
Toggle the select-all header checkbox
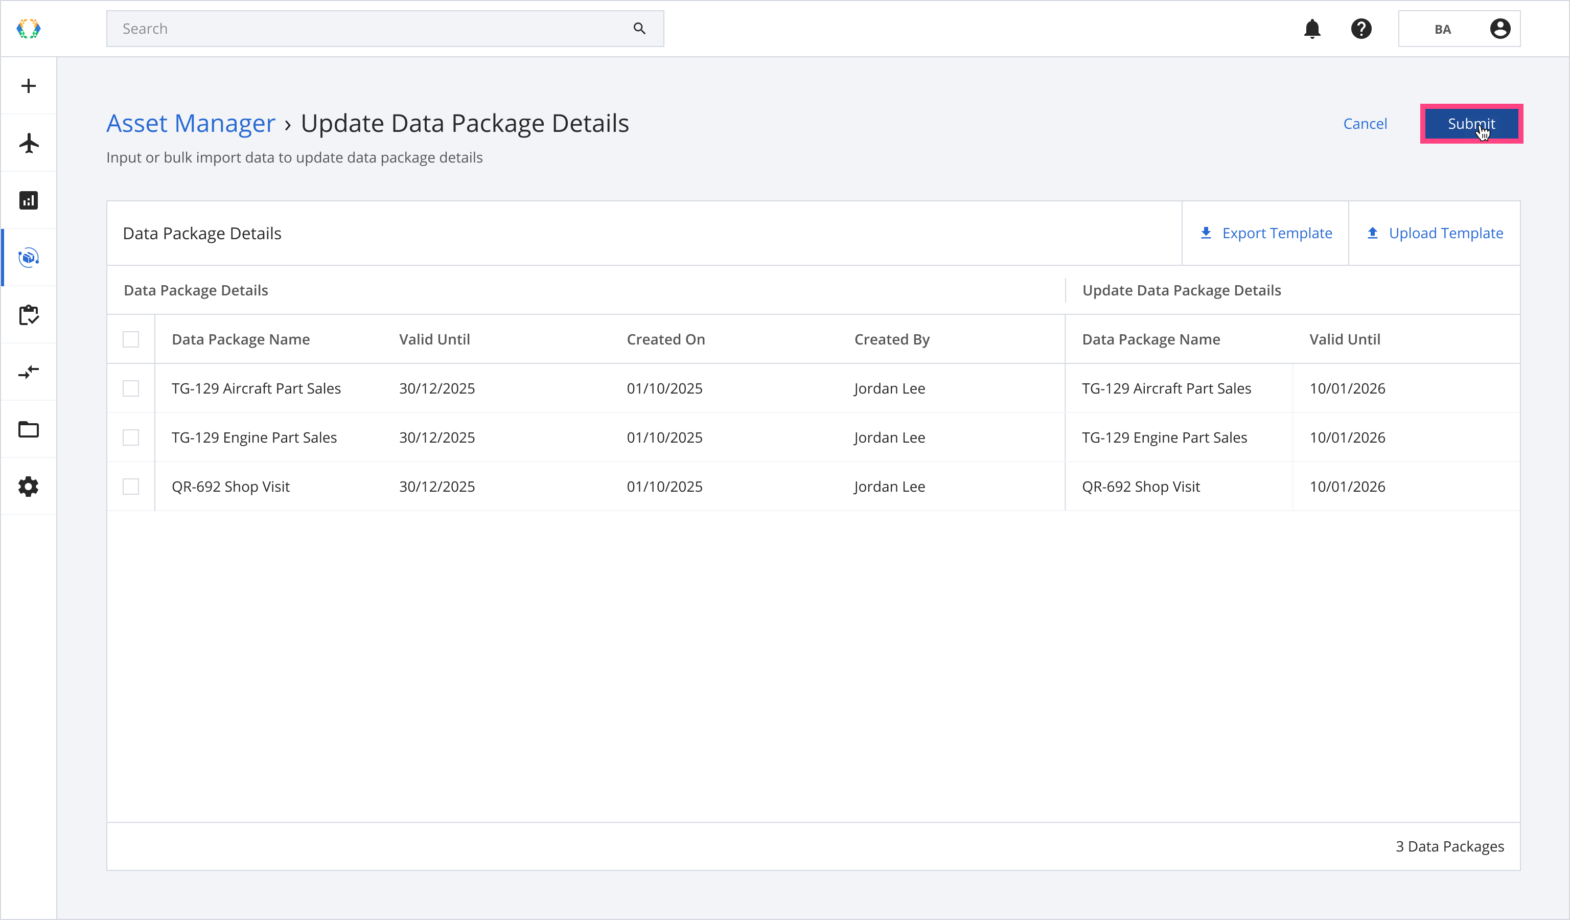(131, 339)
